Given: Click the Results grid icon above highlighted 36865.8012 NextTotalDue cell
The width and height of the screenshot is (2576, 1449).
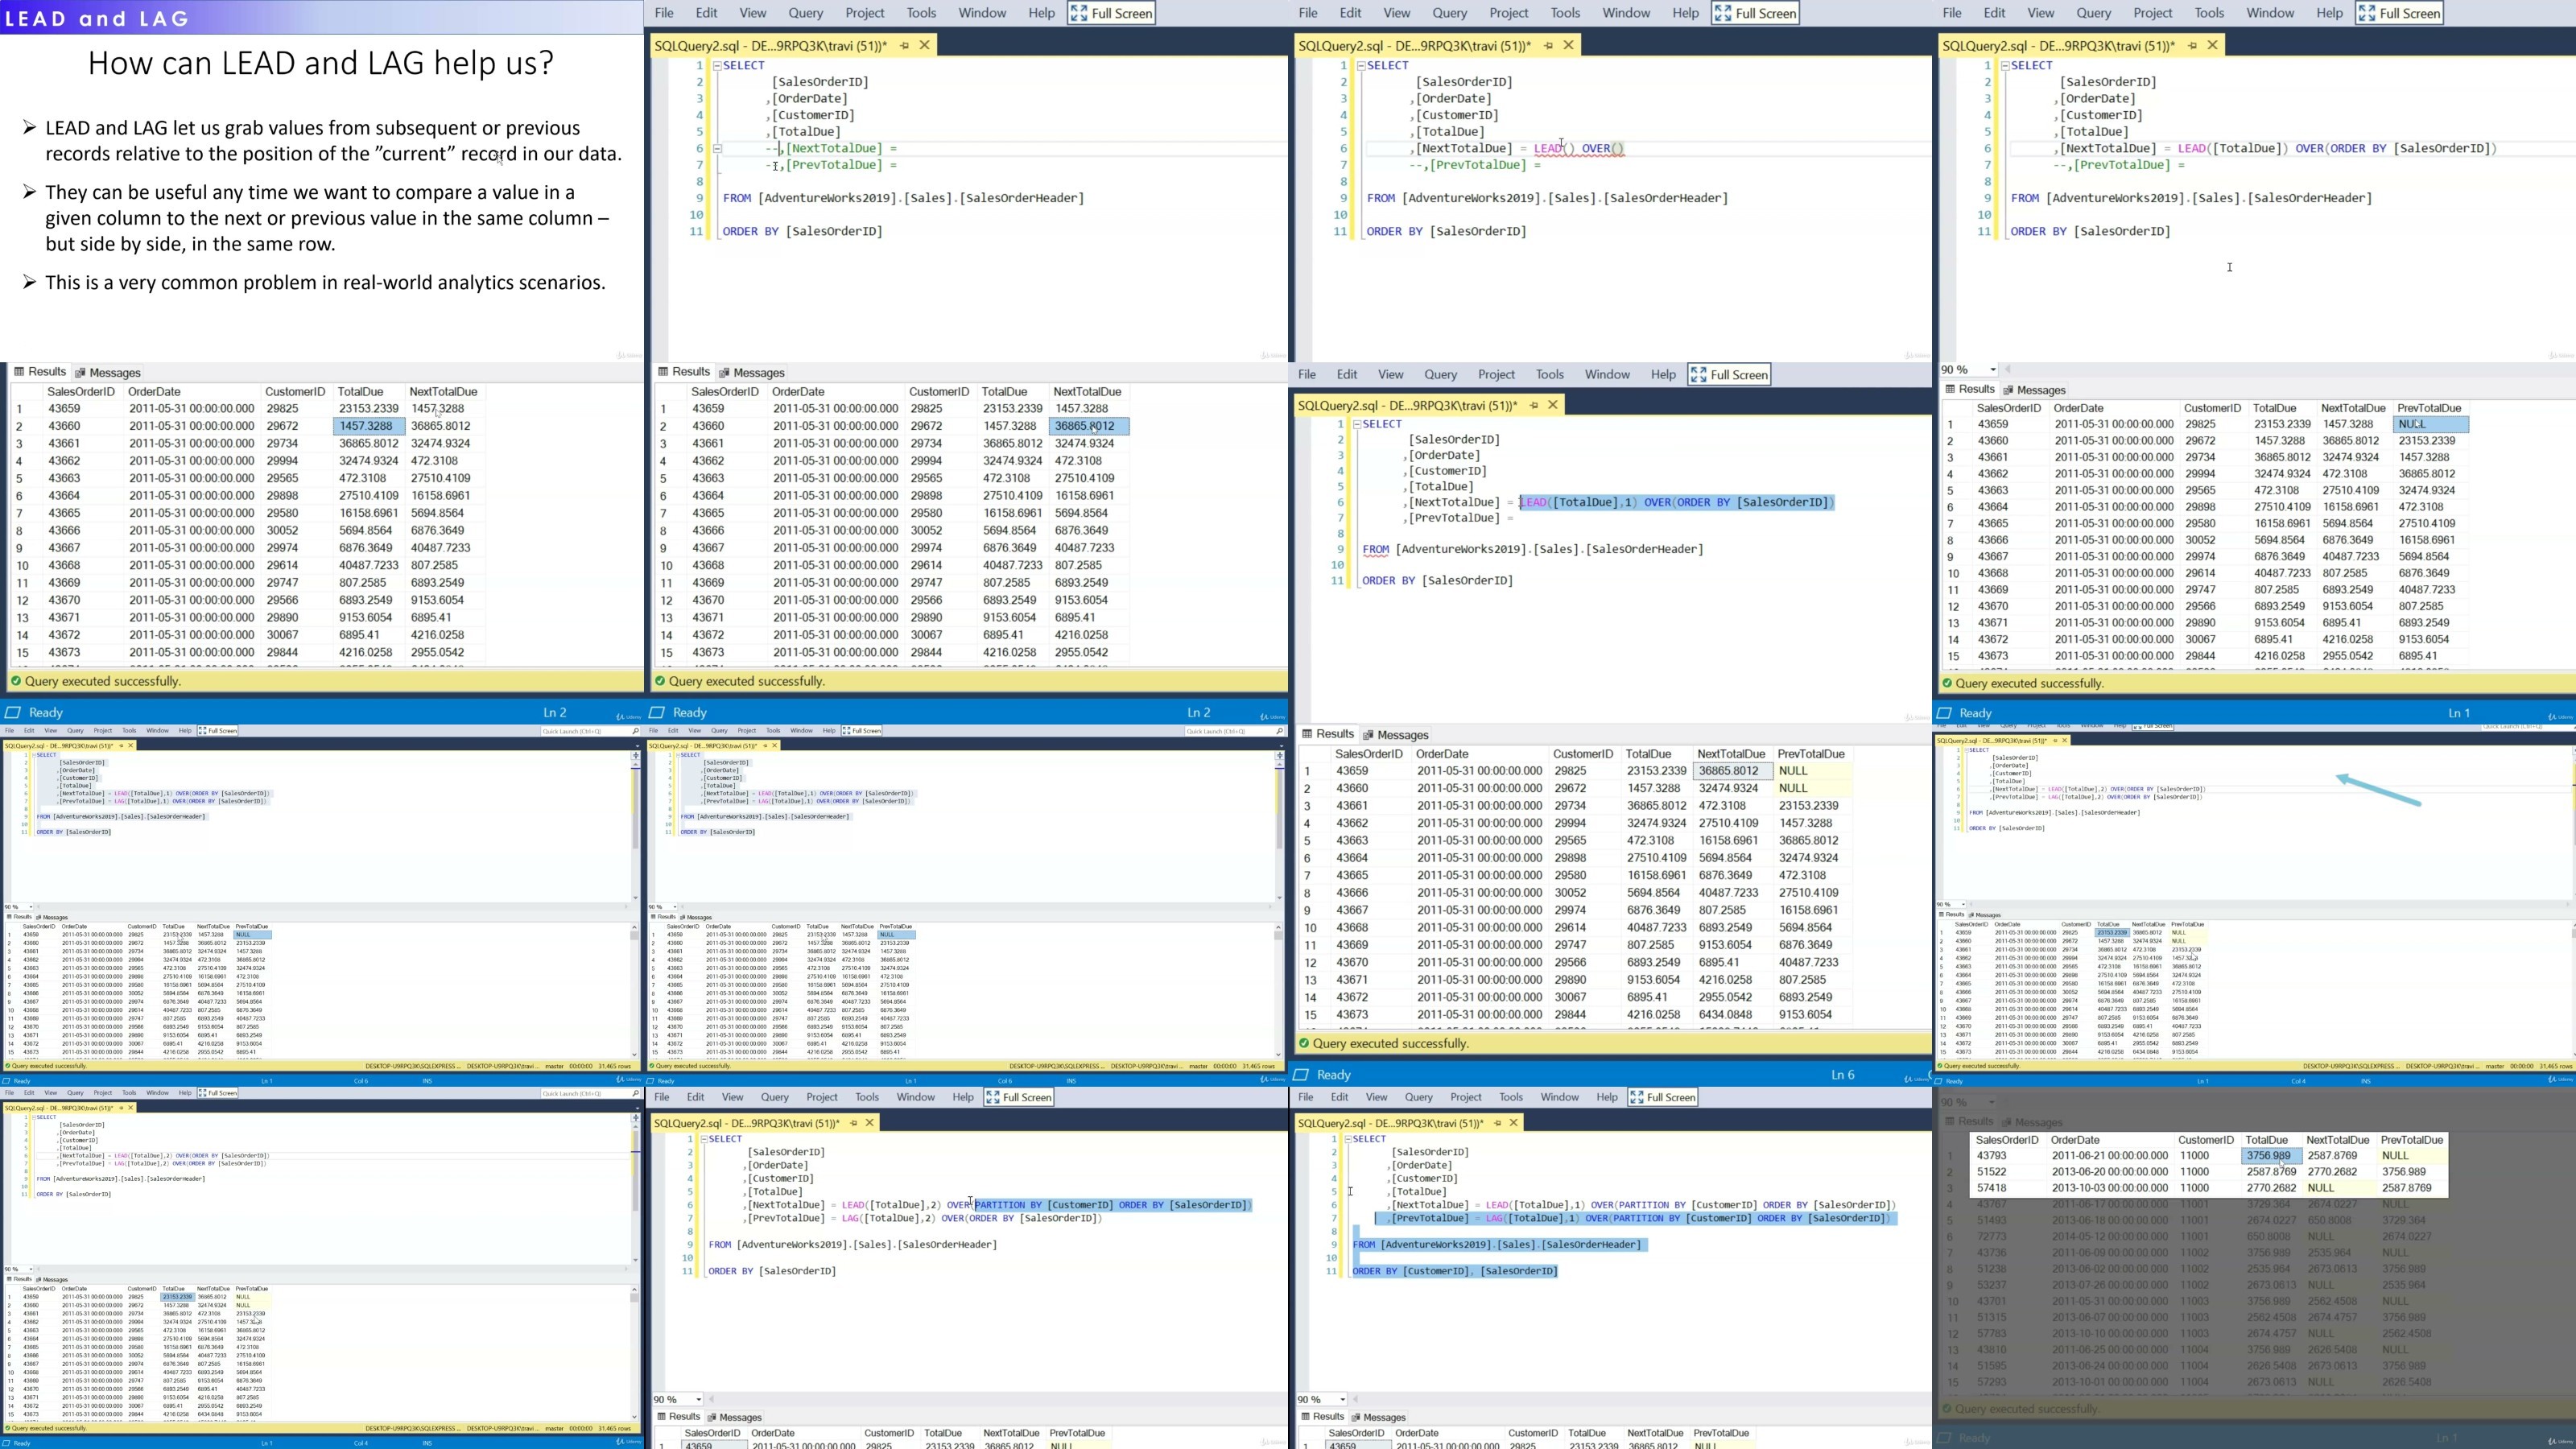Looking at the screenshot, I should 662,372.
